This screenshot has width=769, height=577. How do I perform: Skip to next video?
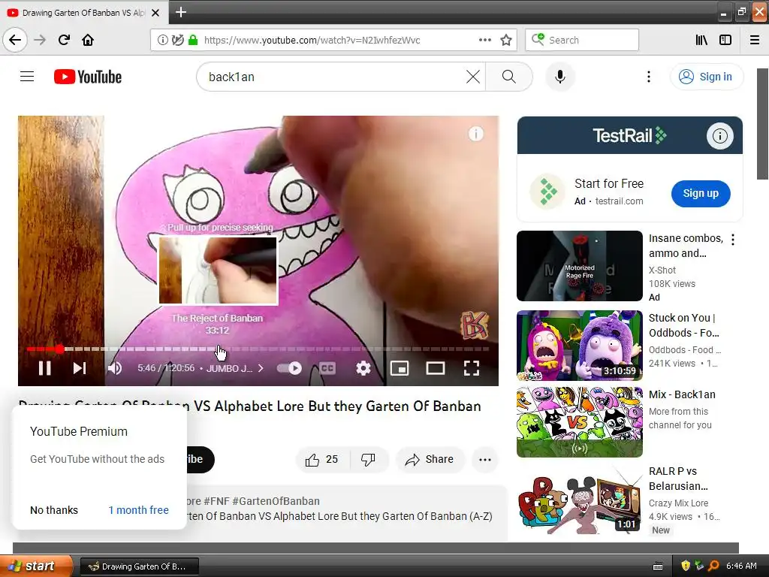(80, 368)
